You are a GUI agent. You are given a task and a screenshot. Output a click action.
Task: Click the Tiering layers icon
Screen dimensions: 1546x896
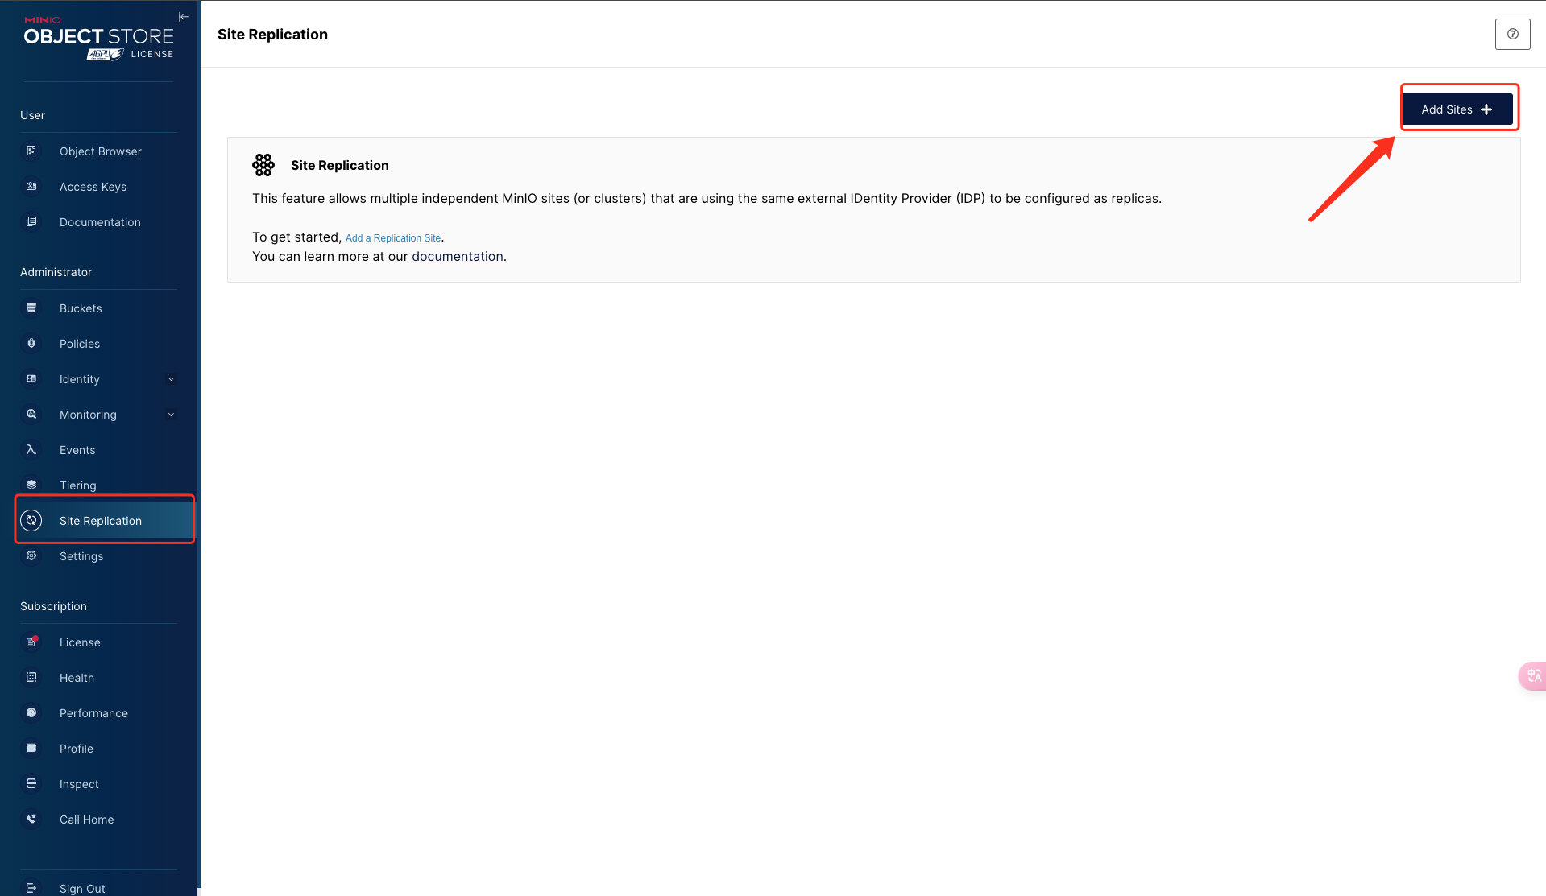click(31, 485)
